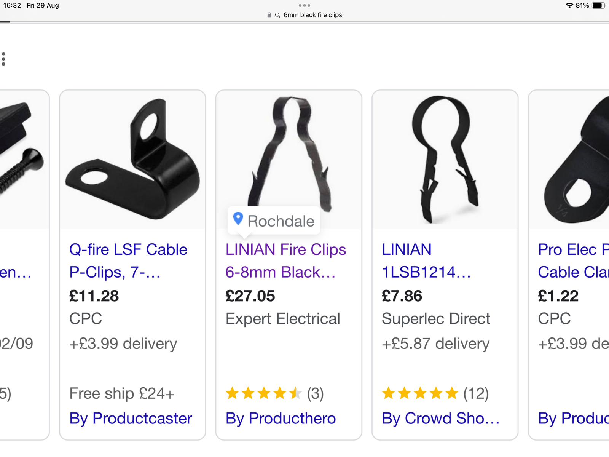Click the By Crowd Sho… link
Screen dimensions: 609x457
tap(440, 419)
